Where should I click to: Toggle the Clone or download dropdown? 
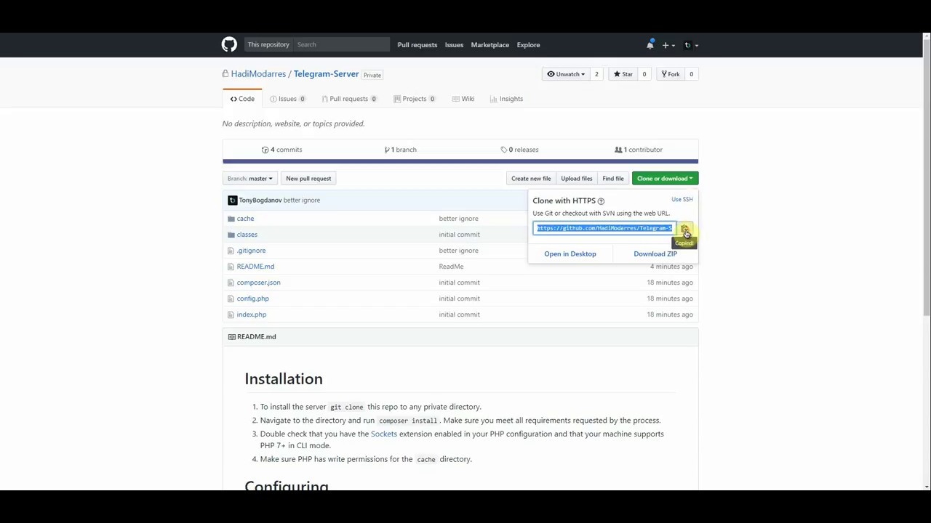click(x=665, y=179)
